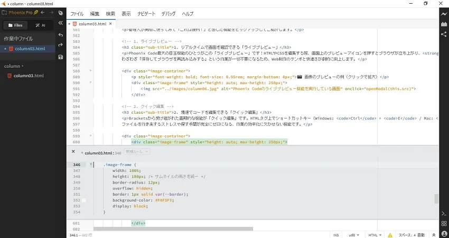Click the <!-- 2. クイック編集 --> comment line

148,106
